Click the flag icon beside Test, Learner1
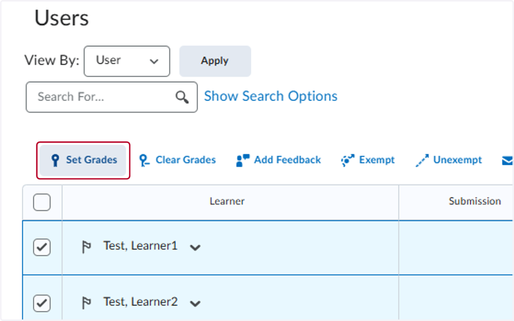 [x=87, y=247]
